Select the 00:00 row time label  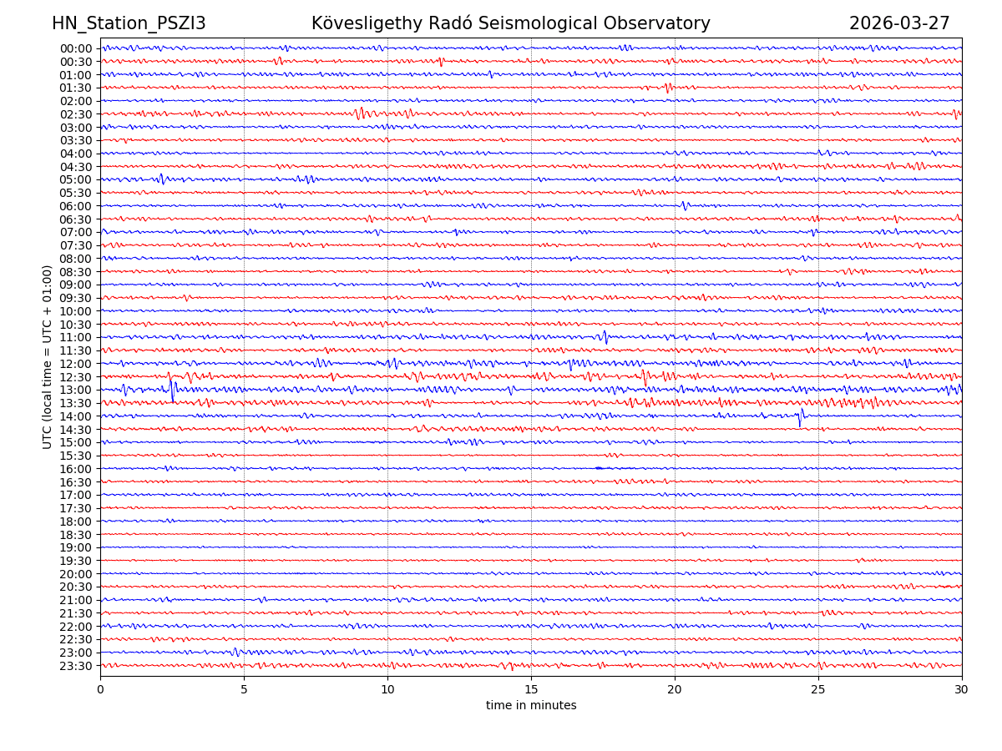pyautogui.click(x=76, y=48)
